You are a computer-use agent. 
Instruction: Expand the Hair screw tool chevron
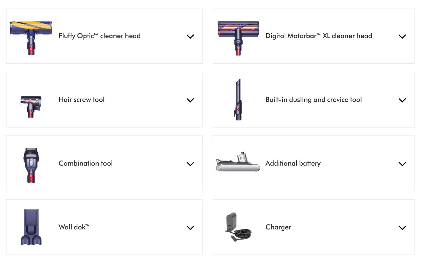190,100
